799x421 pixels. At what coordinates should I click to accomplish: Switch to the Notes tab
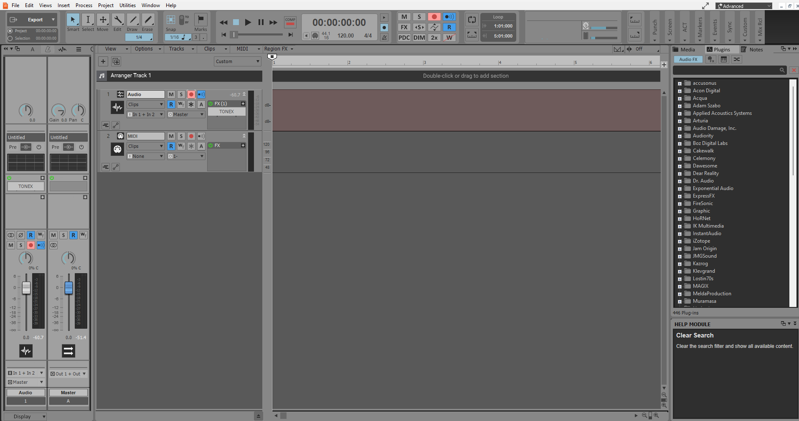coord(752,49)
